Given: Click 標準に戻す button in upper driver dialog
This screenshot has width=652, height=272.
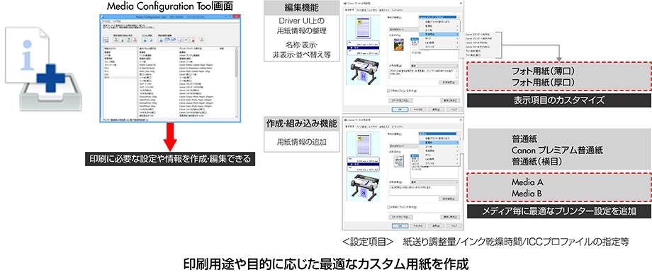Looking at the screenshot, I should (450, 100).
